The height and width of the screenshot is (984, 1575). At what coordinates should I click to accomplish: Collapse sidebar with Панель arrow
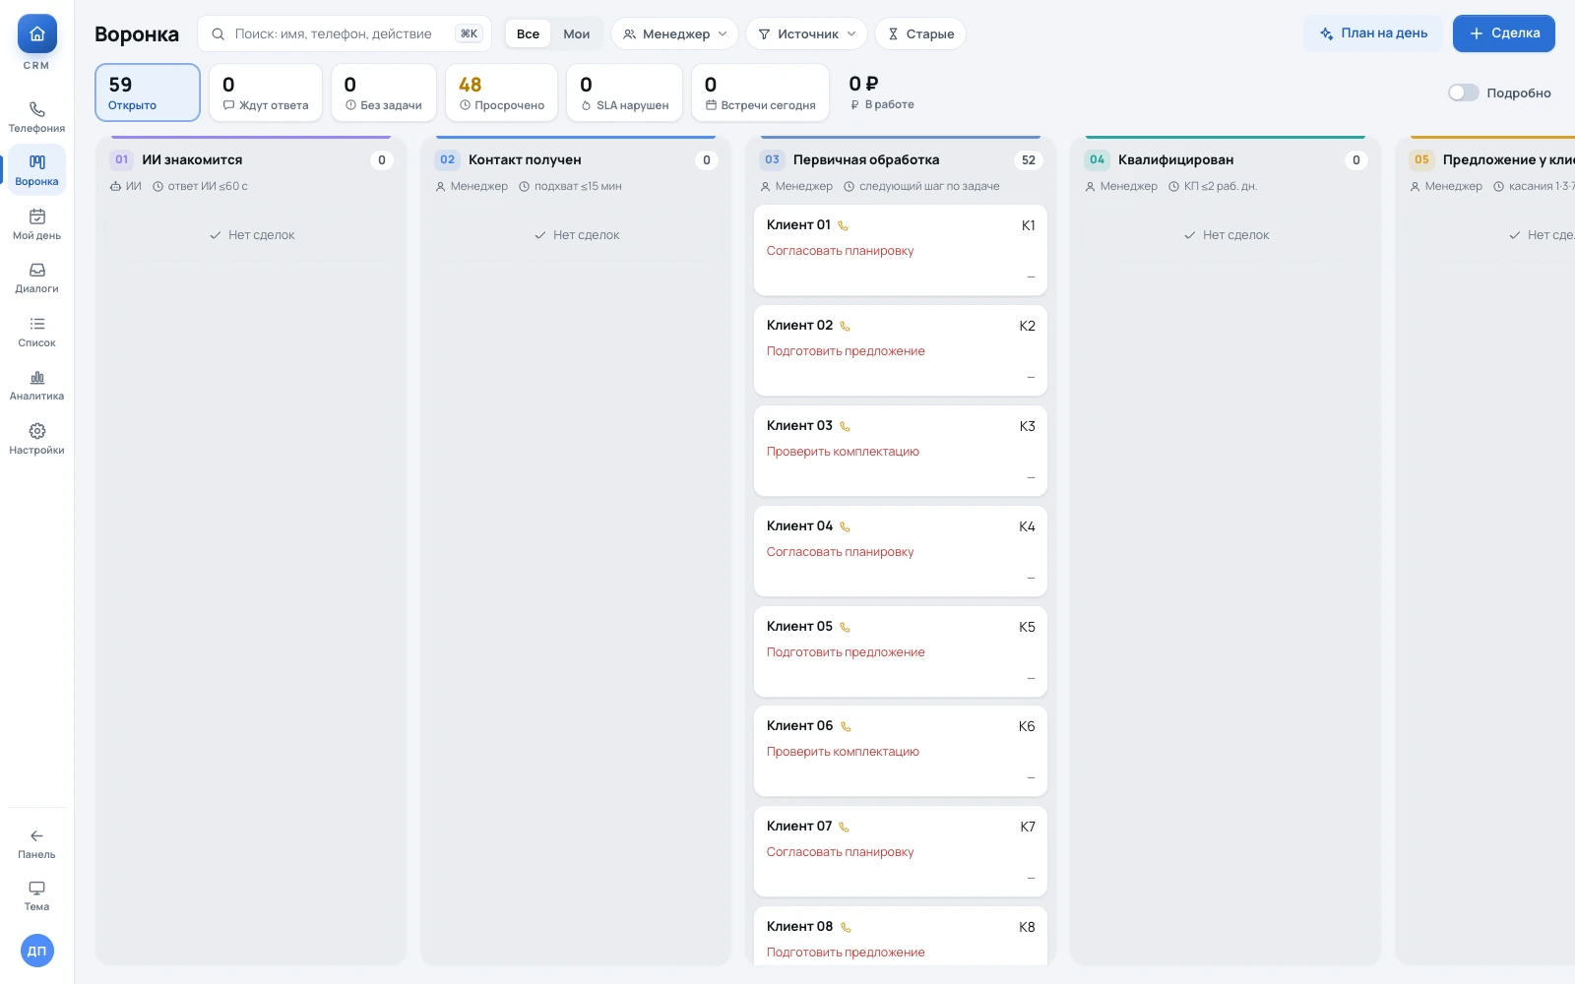pyautogui.click(x=36, y=843)
